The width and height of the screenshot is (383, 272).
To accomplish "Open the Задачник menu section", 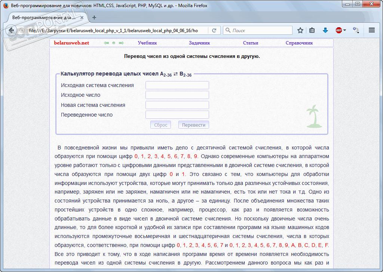I will [x=199, y=43].
